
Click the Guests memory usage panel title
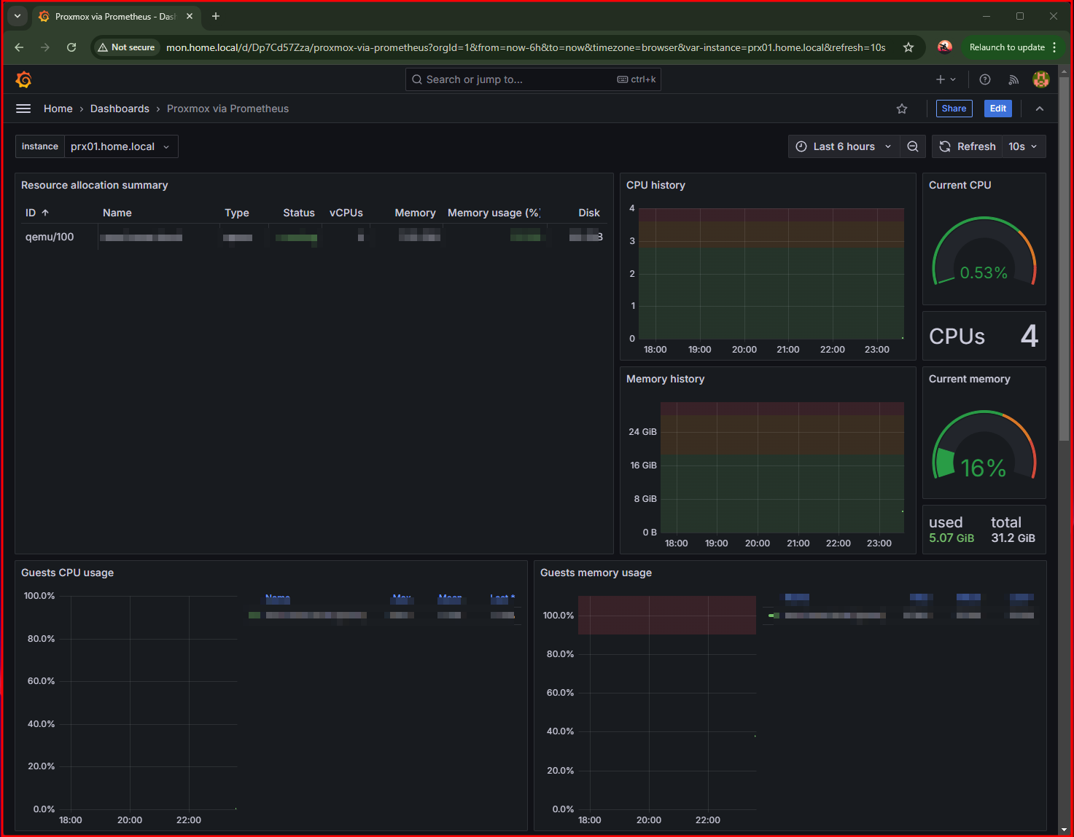tap(596, 573)
